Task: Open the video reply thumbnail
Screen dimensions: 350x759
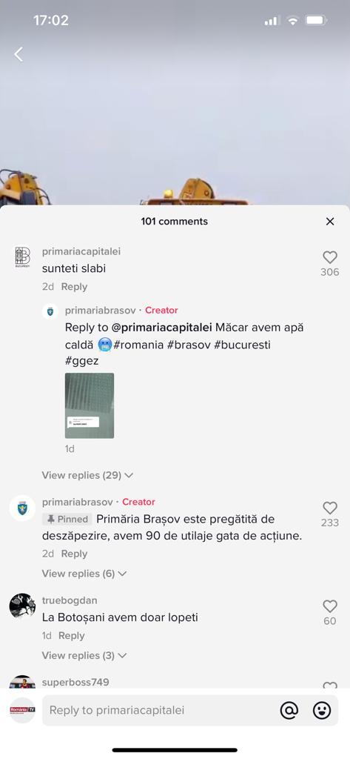Action: click(x=90, y=405)
